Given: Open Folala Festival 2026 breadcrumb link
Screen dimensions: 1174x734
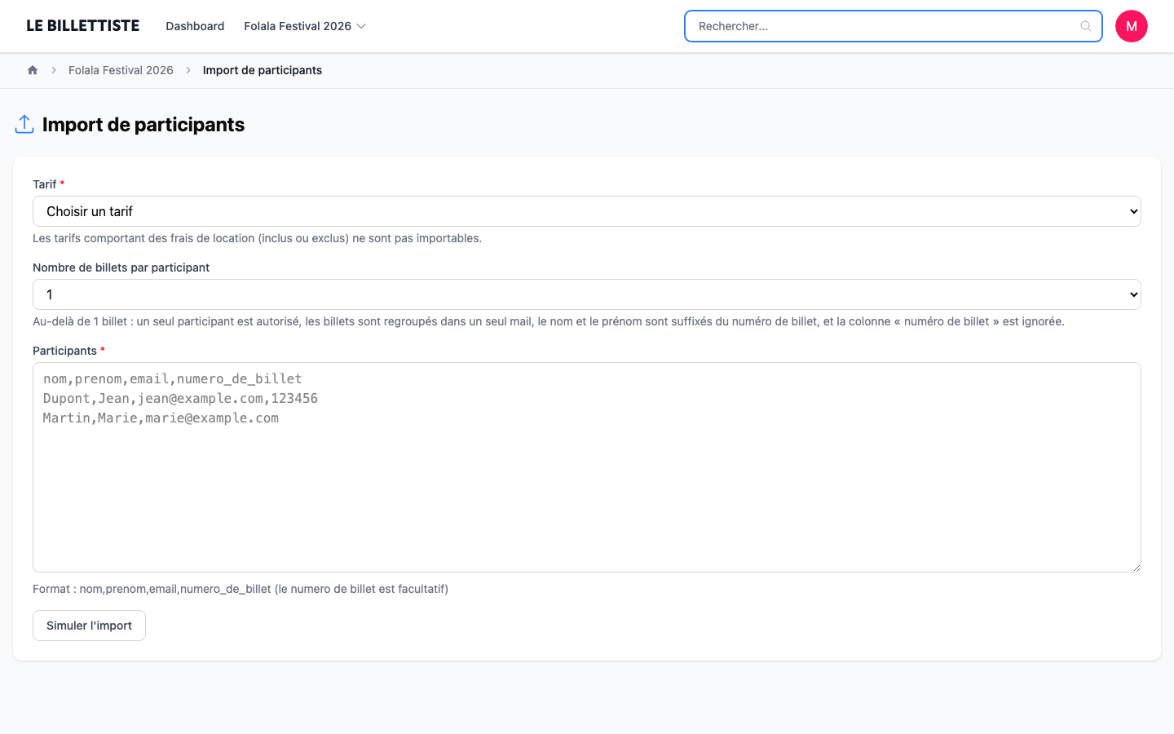Looking at the screenshot, I should pyautogui.click(x=121, y=70).
